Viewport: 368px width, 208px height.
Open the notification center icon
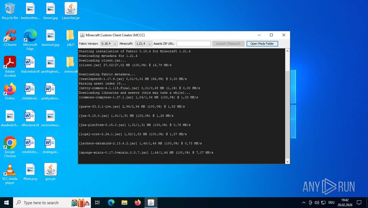(359, 203)
